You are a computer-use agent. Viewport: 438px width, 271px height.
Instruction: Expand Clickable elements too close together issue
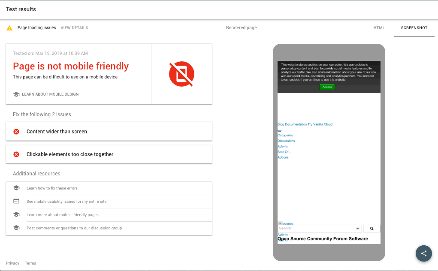[x=109, y=154]
